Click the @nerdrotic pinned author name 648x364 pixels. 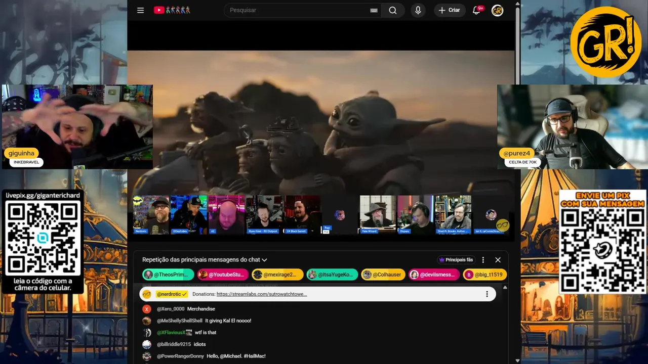click(172, 294)
